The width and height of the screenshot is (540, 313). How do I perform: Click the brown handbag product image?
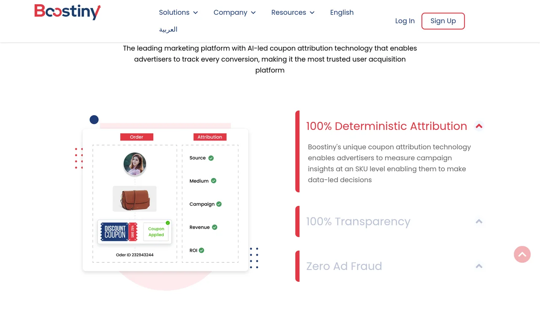pos(135,199)
